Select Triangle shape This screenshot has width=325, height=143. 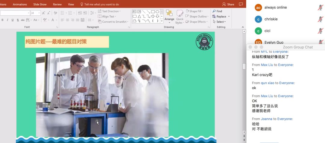139,16
